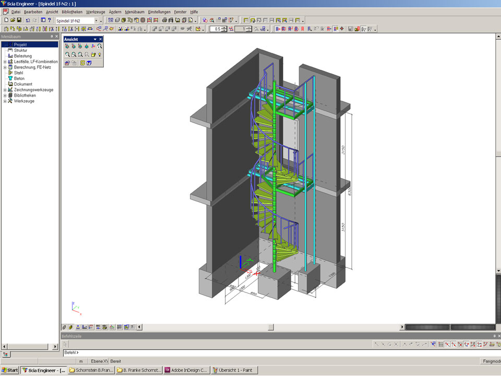Screen dimensions: 501x376
Task: Toggle the Fangmodus status bar button
Action: pos(490,361)
